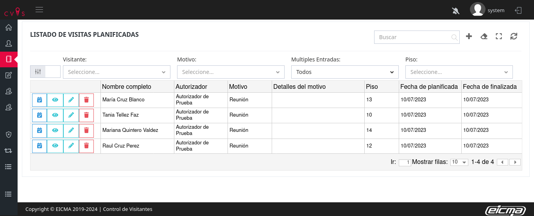Edit María Cruz Blanco's visit with pencil
534x216 pixels.
pyautogui.click(x=71, y=100)
